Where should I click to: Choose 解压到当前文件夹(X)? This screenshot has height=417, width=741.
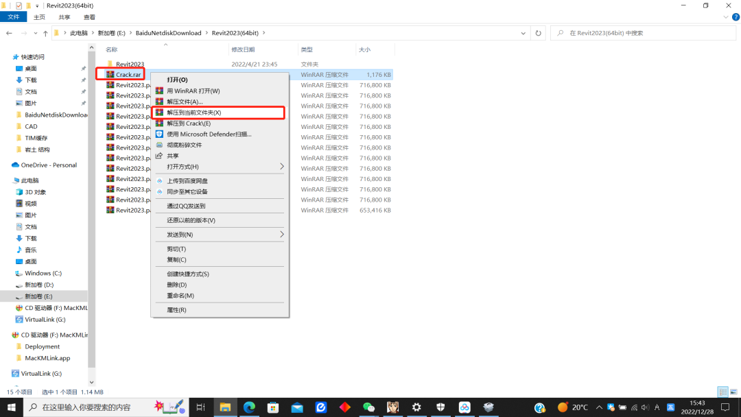[220, 112]
